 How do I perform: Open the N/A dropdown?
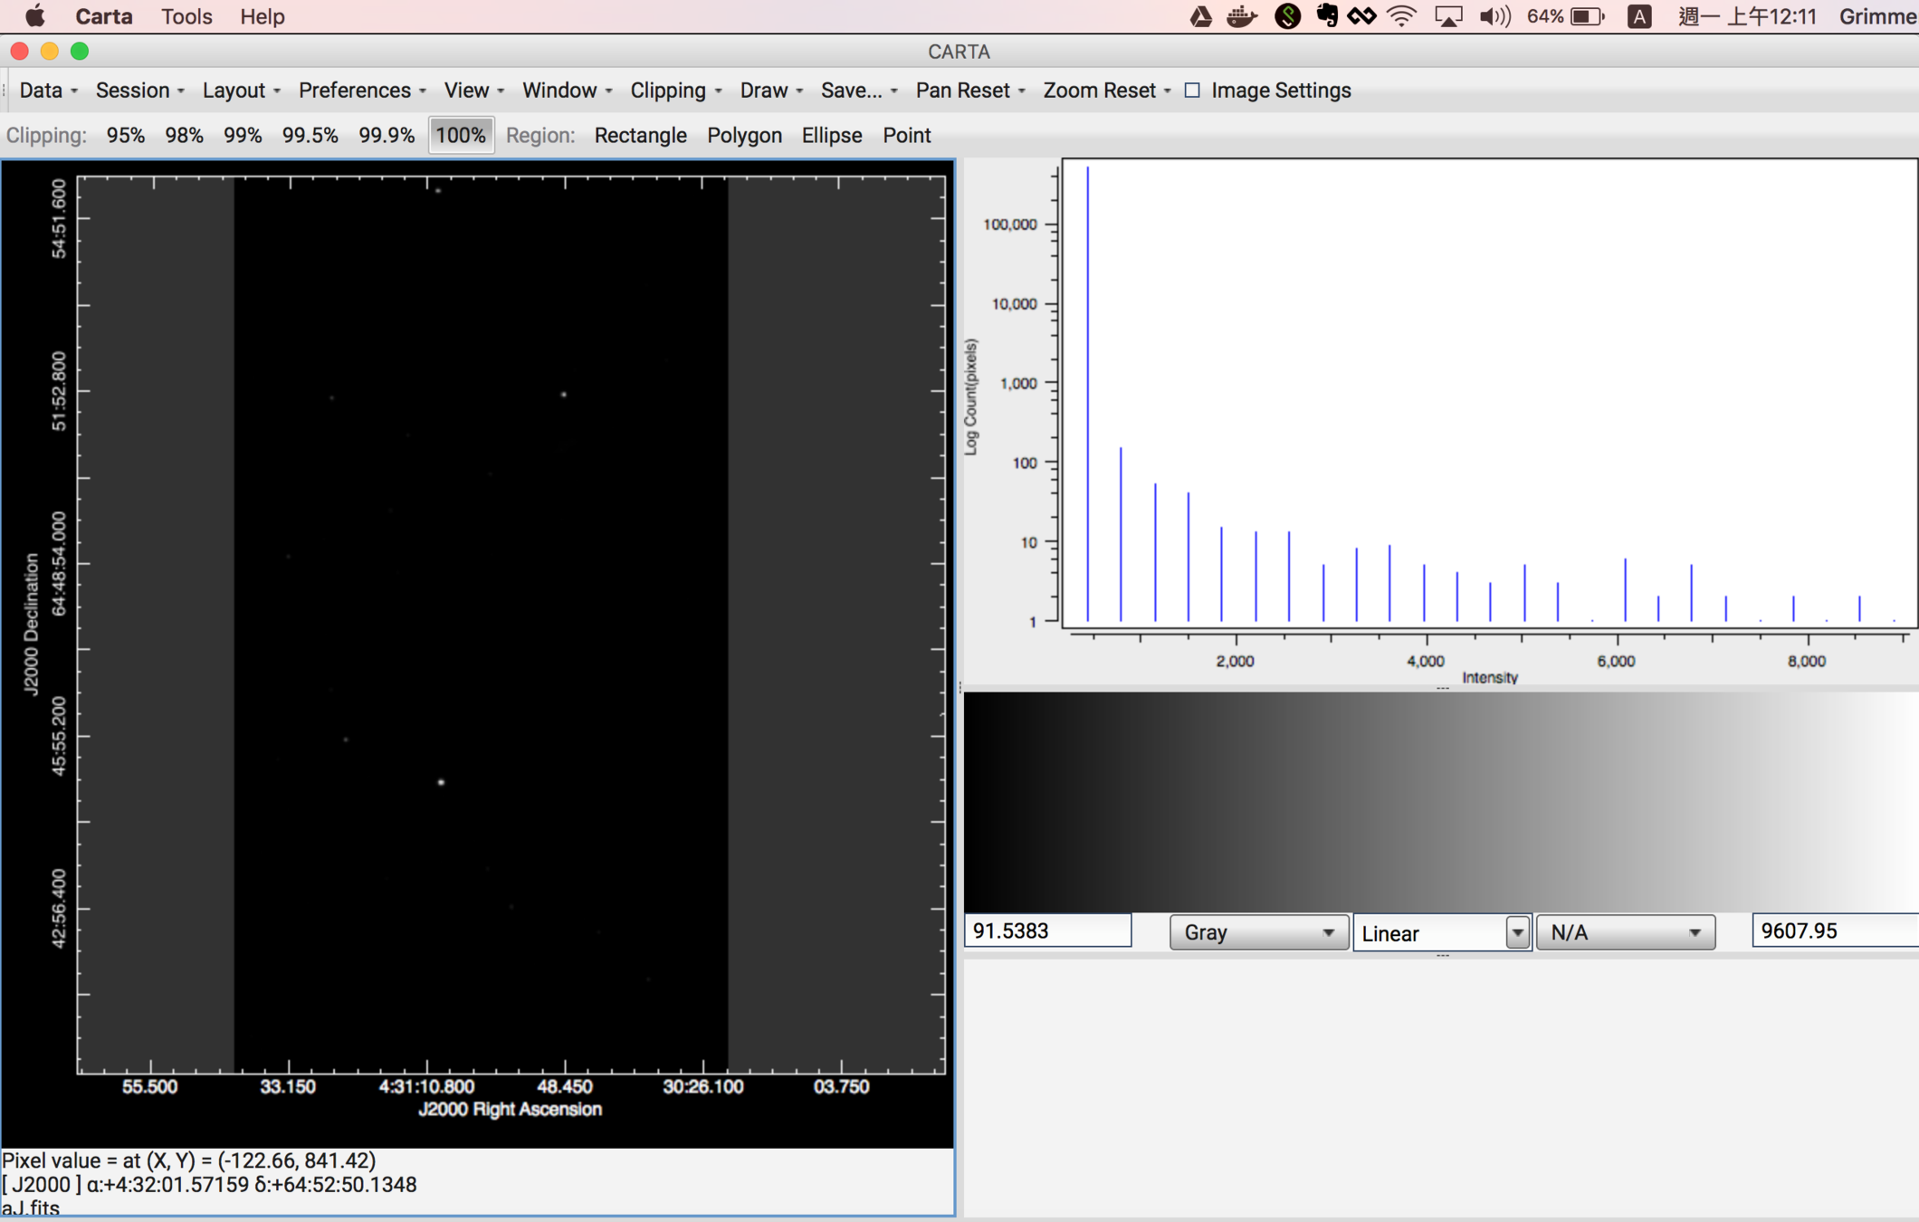[1625, 932]
